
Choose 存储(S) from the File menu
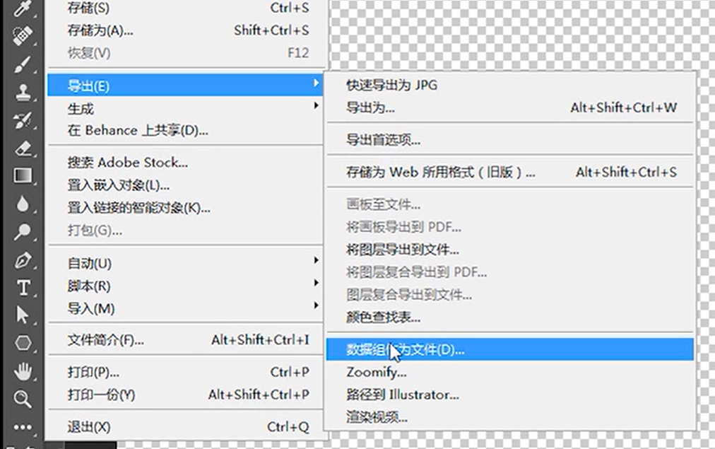point(185,8)
